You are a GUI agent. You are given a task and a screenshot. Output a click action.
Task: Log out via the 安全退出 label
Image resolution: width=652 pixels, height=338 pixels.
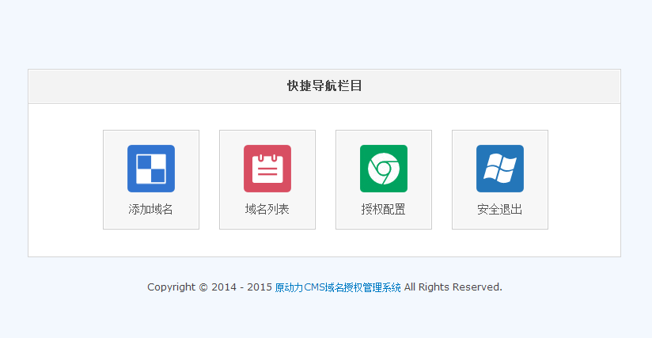click(x=500, y=209)
